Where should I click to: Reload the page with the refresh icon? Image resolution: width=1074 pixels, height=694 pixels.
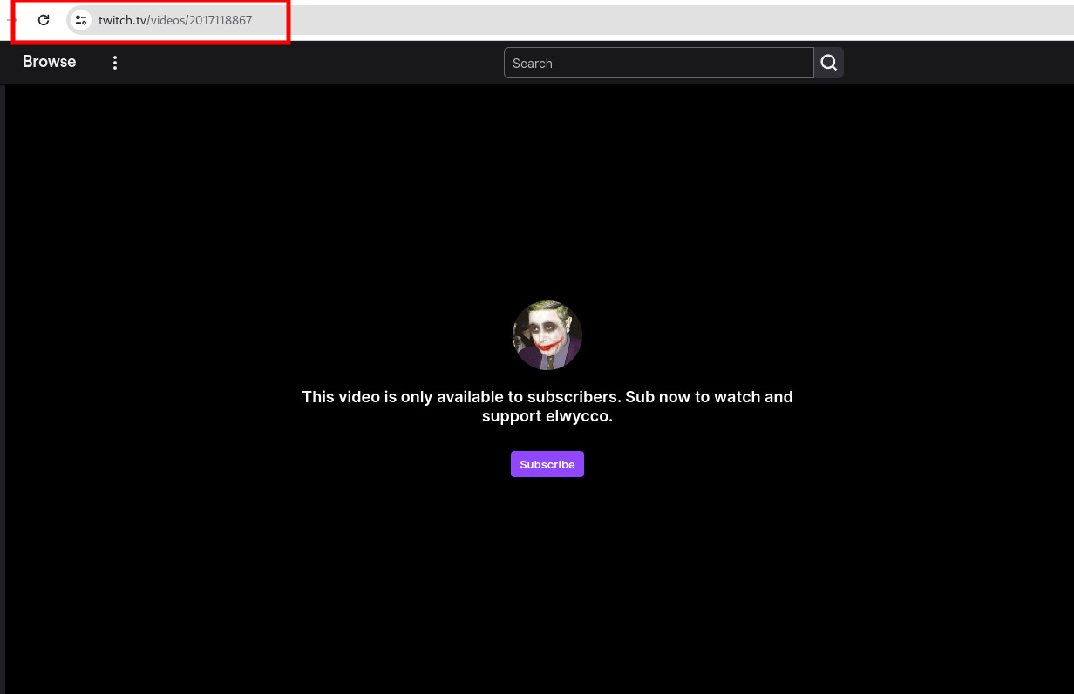(x=44, y=20)
